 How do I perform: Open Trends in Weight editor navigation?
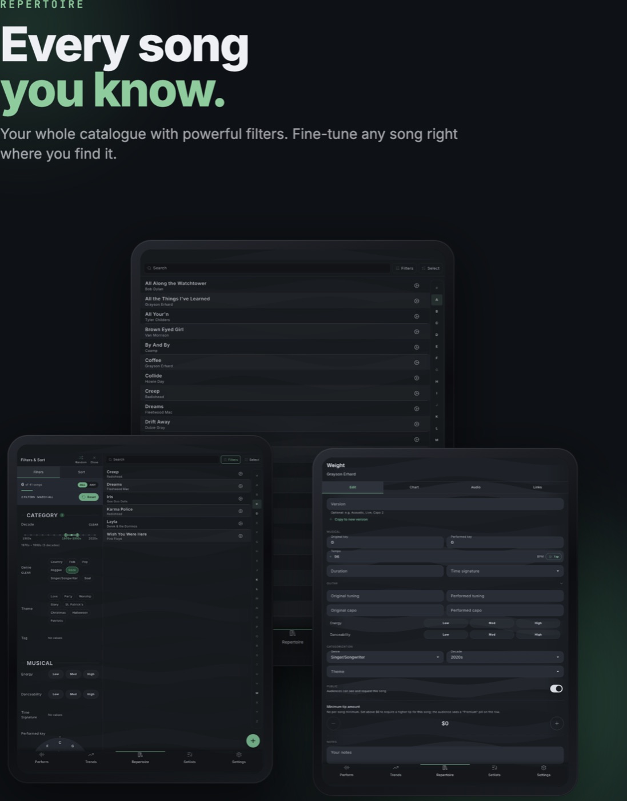click(x=396, y=771)
